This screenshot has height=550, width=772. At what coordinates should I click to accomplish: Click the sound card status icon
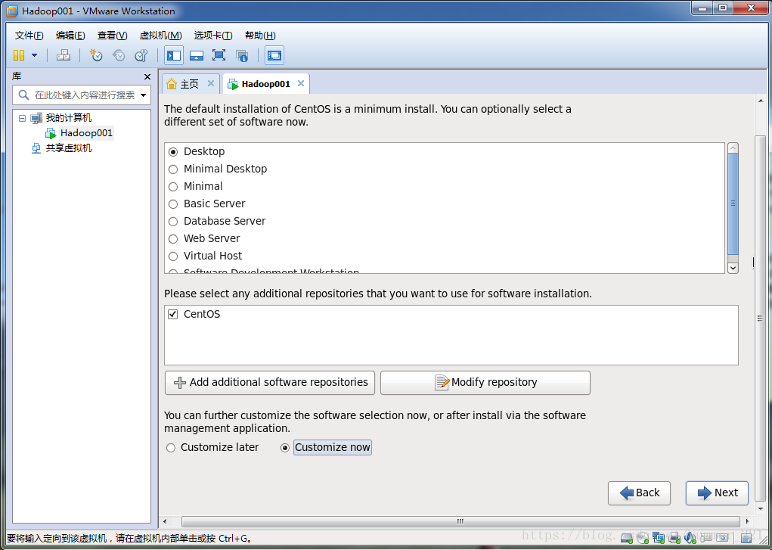click(x=690, y=538)
